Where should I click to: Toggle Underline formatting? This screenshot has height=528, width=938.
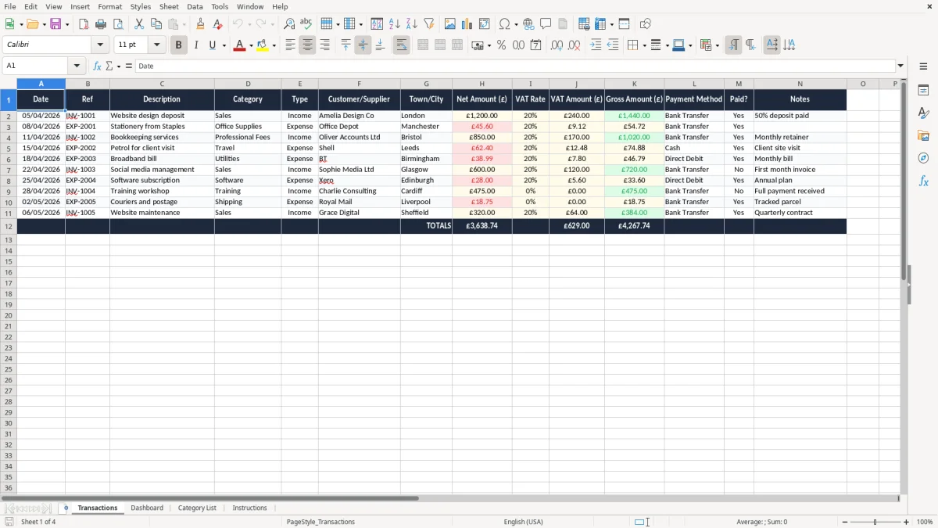(x=212, y=45)
